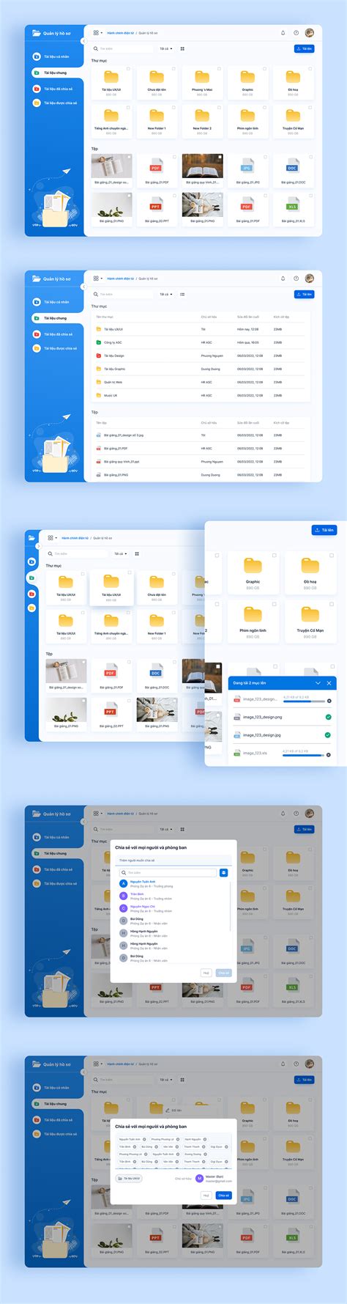Tick large Phim ngôn tình checkbox, upload-progress screen
The width and height of the screenshot is (347, 1304).
point(275,605)
